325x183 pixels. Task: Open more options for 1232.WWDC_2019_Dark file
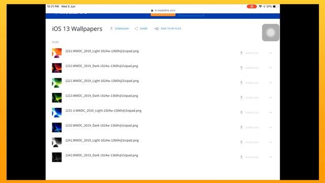coord(271,128)
